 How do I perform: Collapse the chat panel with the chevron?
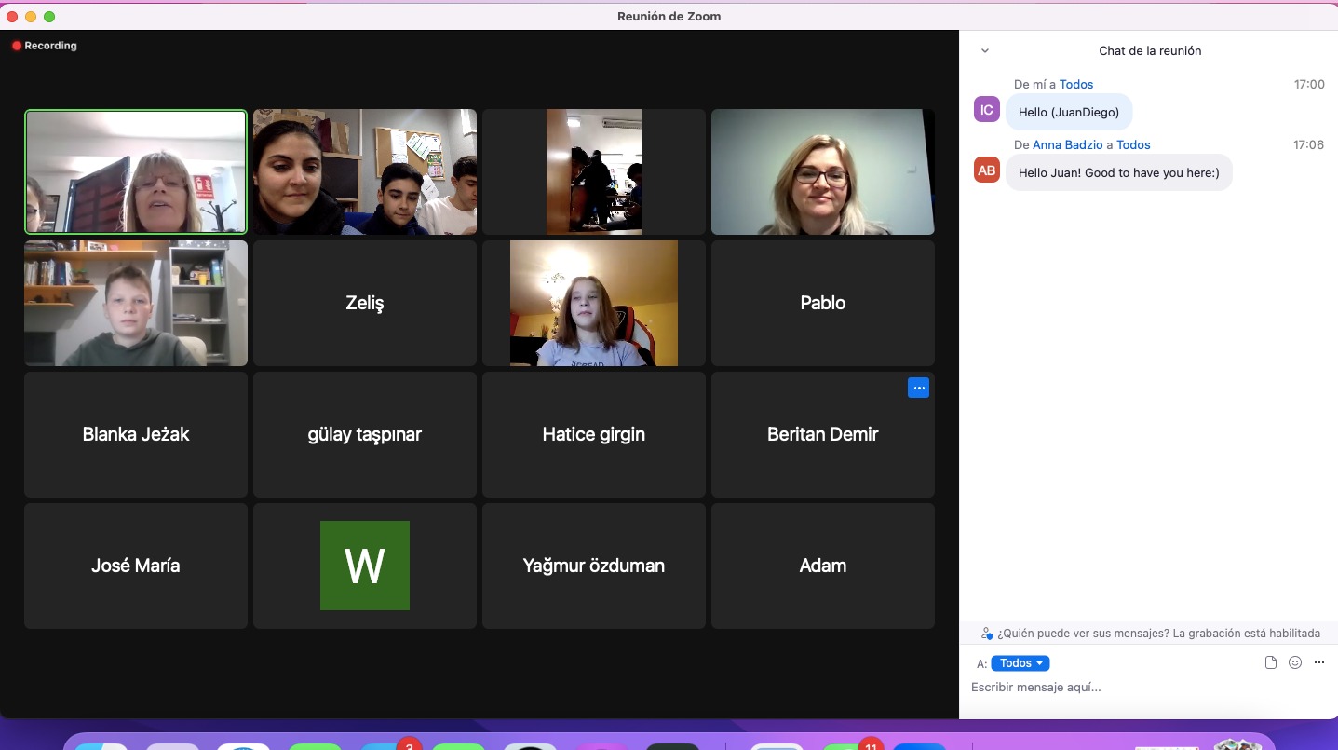(985, 51)
